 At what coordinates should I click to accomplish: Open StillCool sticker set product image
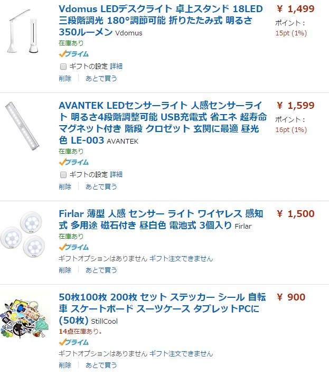[25, 321]
